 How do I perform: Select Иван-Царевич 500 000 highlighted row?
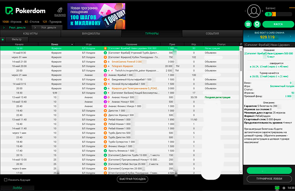[x=120, y=48]
